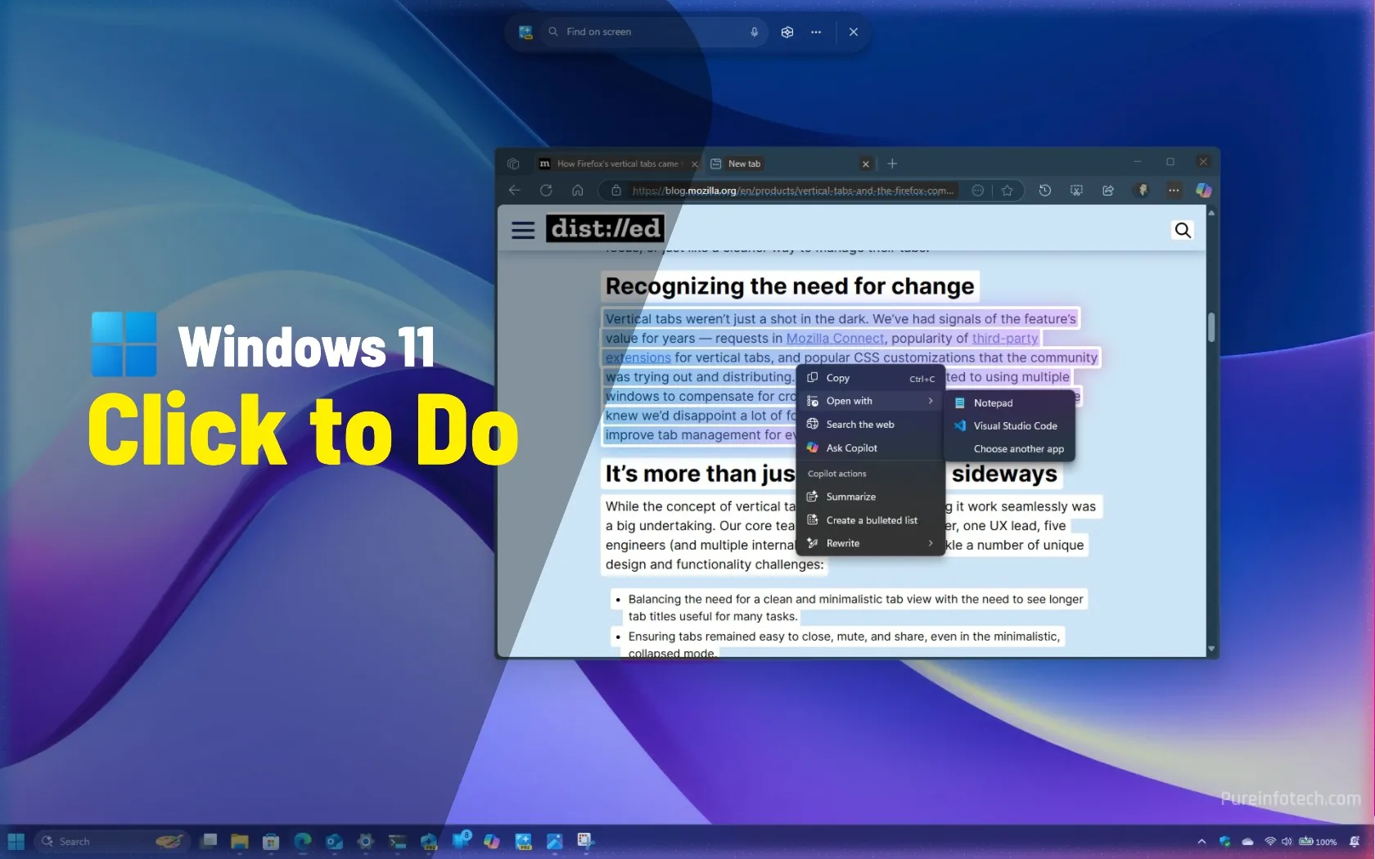Click the page's vertical scrollbar thumb
The width and height of the screenshot is (1375, 859).
pyautogui.click(x=1211, y=327)
